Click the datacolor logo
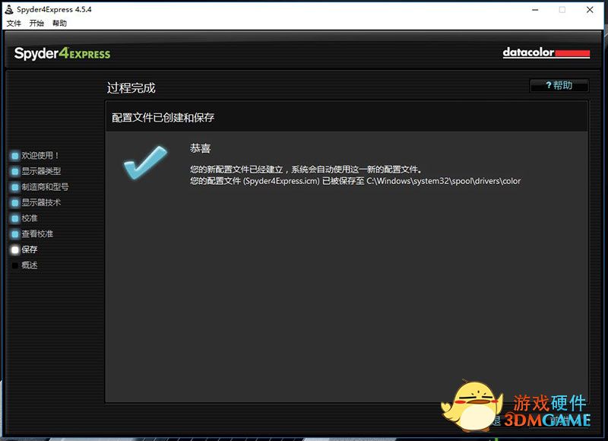Screen dimensions: 608x441 [546, 52]
